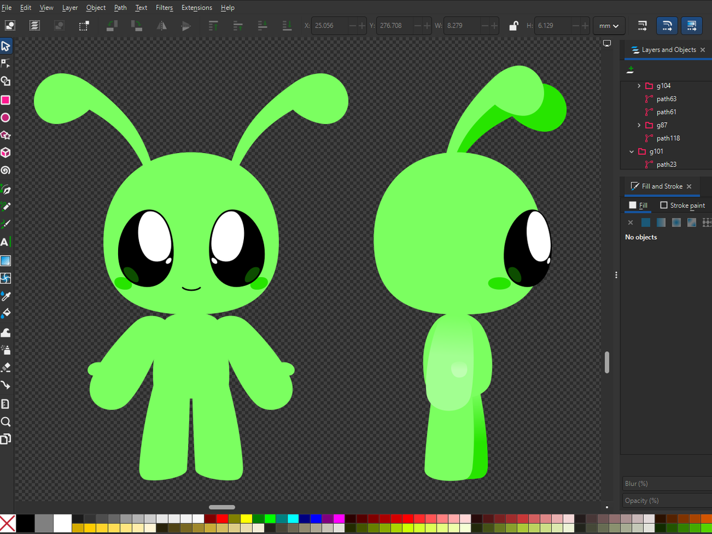
Task: Choose Linear gradient fill type
Action: (661, 223)
